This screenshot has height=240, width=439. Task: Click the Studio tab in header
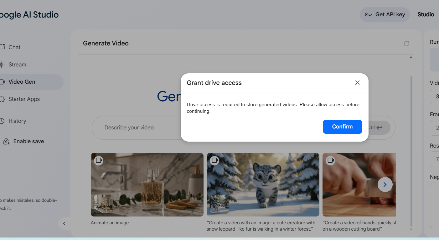pos(426,14)
